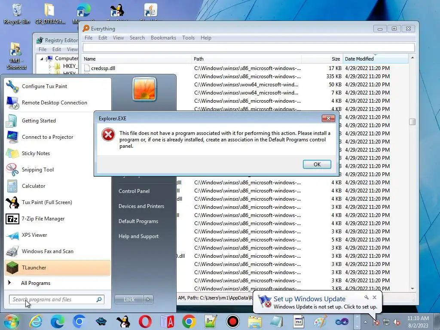Open 7-Zip File Manager
This screenshot has height=330, width=440.
click(58, 219)
